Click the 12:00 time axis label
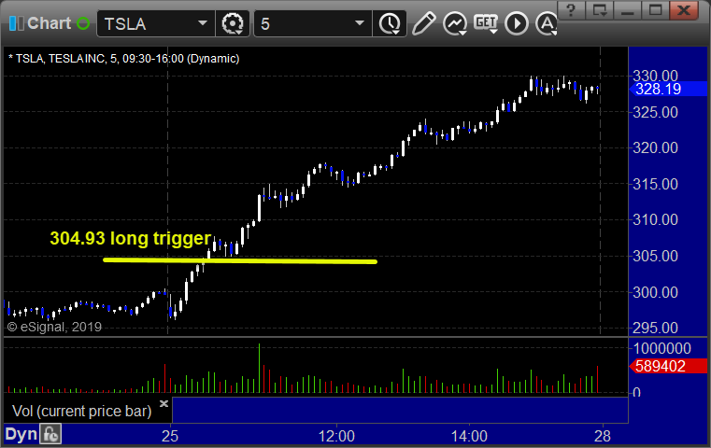Image resolution: width=711 pixels, height=448 pixels. (336, 436)
